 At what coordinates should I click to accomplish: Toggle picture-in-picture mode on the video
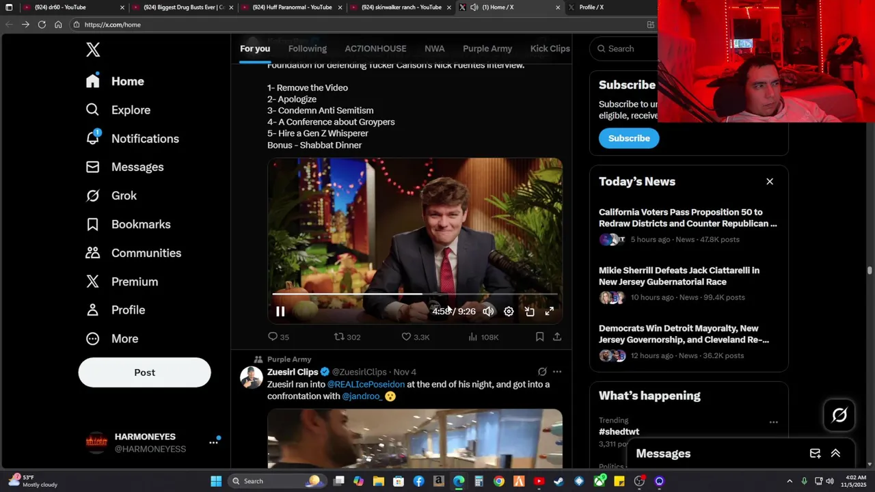[529, 312]
